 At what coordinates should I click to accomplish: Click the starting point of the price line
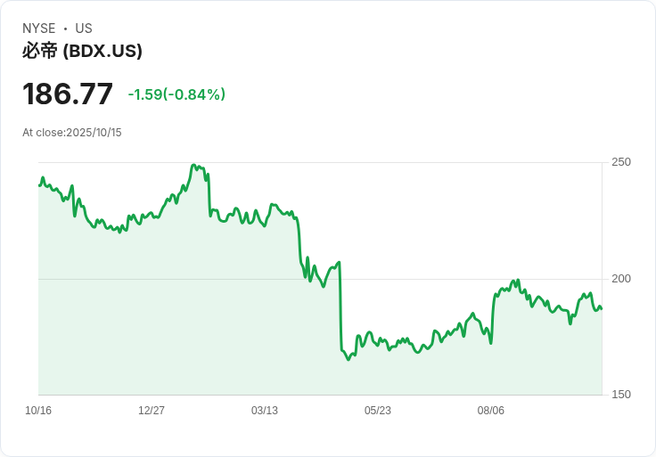[39, 184]
